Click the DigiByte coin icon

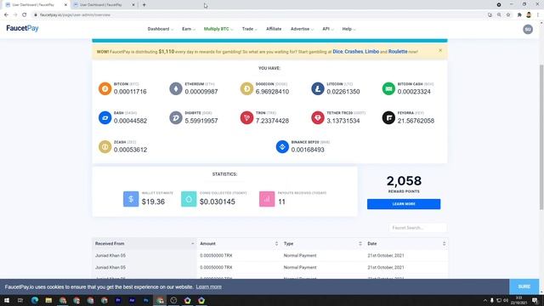coord(176,117)
